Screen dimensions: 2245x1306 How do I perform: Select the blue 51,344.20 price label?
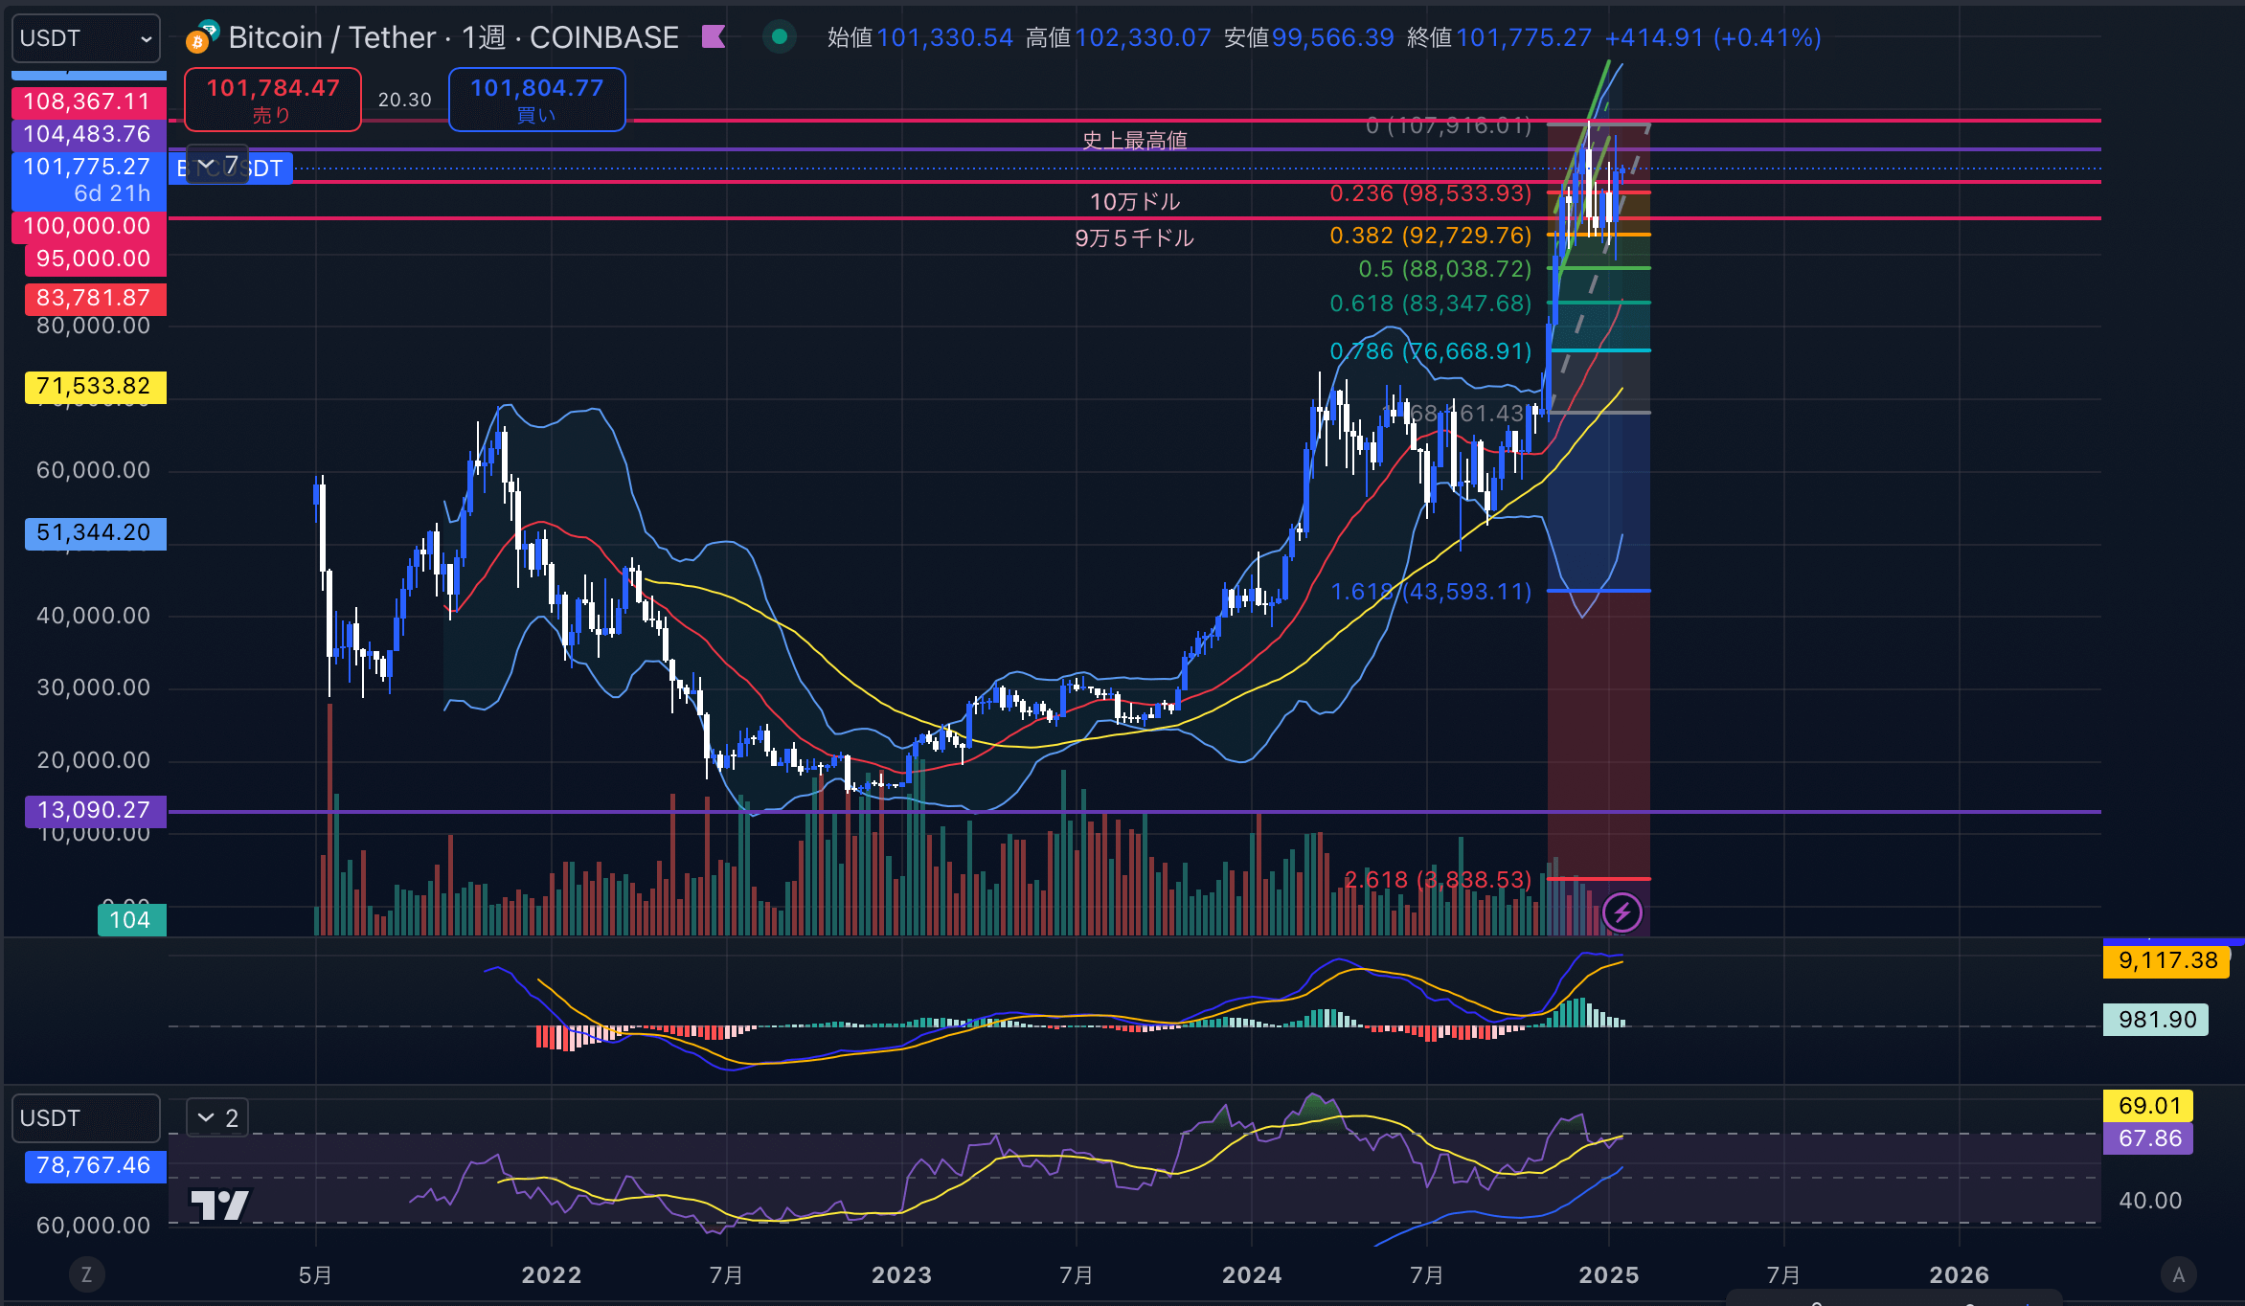tap(94, 533)
